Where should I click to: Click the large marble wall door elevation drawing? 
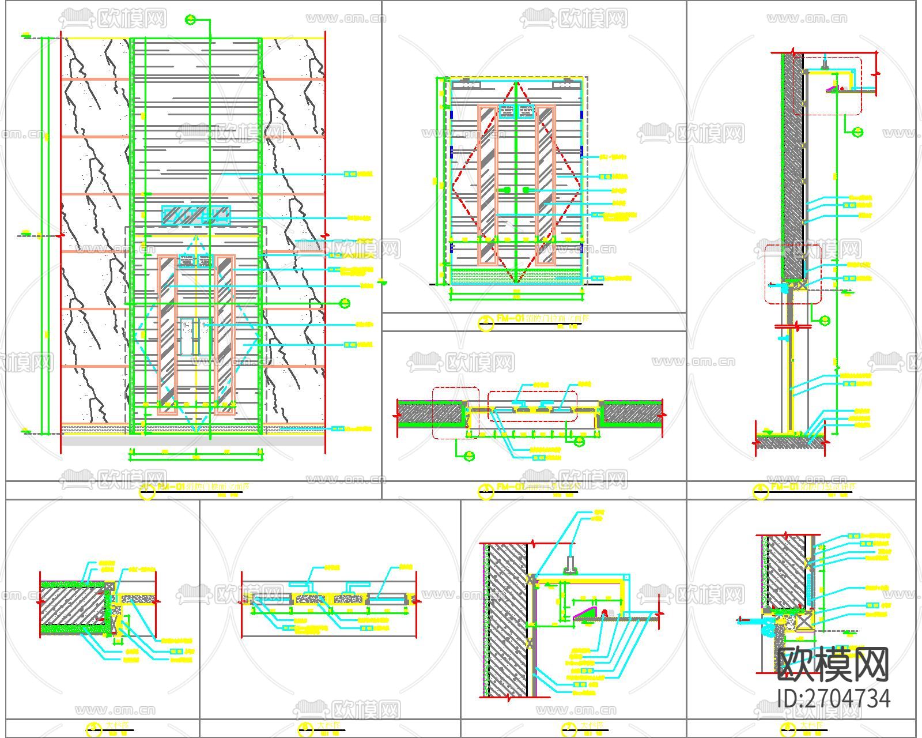[193, 242]
